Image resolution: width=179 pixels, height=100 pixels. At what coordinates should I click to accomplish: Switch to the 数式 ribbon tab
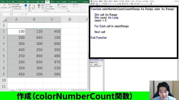28,2
